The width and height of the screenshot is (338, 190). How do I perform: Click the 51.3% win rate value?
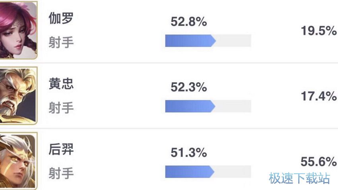click(189, 153)
